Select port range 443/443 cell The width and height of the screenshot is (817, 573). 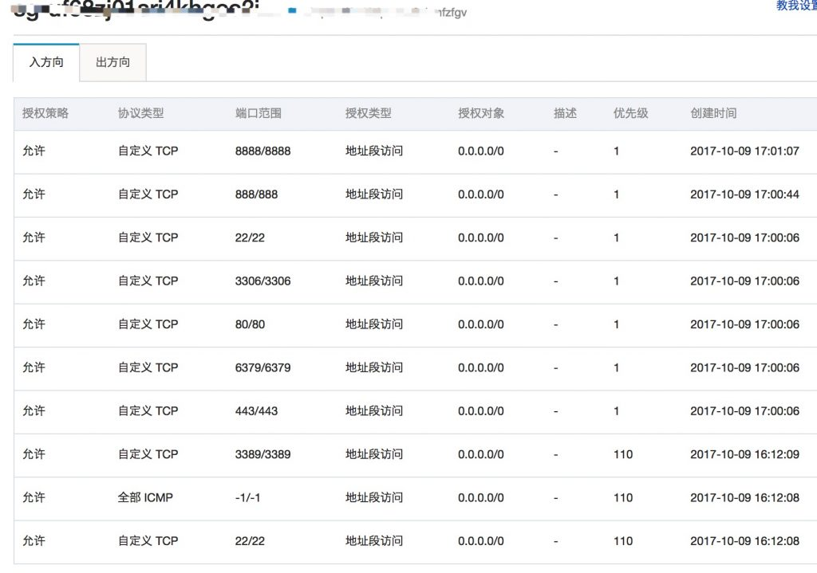coord(256,411)
